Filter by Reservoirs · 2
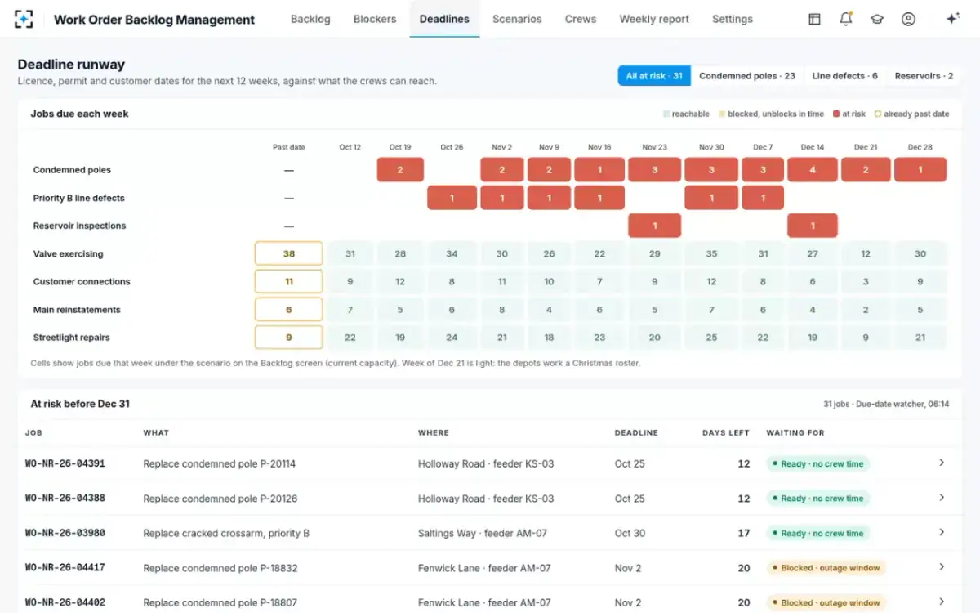 coord(924,76)
